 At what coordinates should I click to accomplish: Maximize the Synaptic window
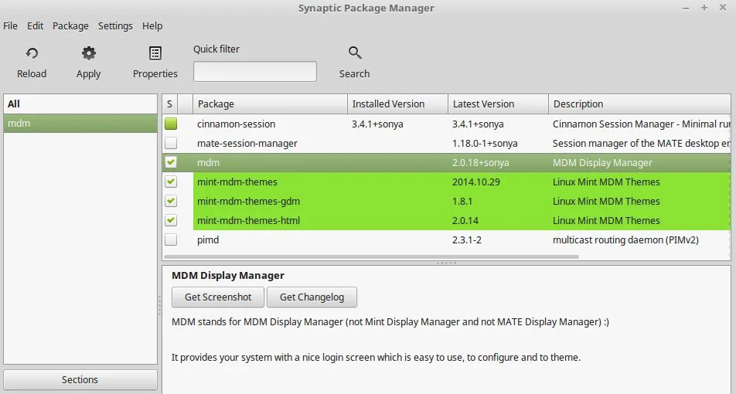704,8
